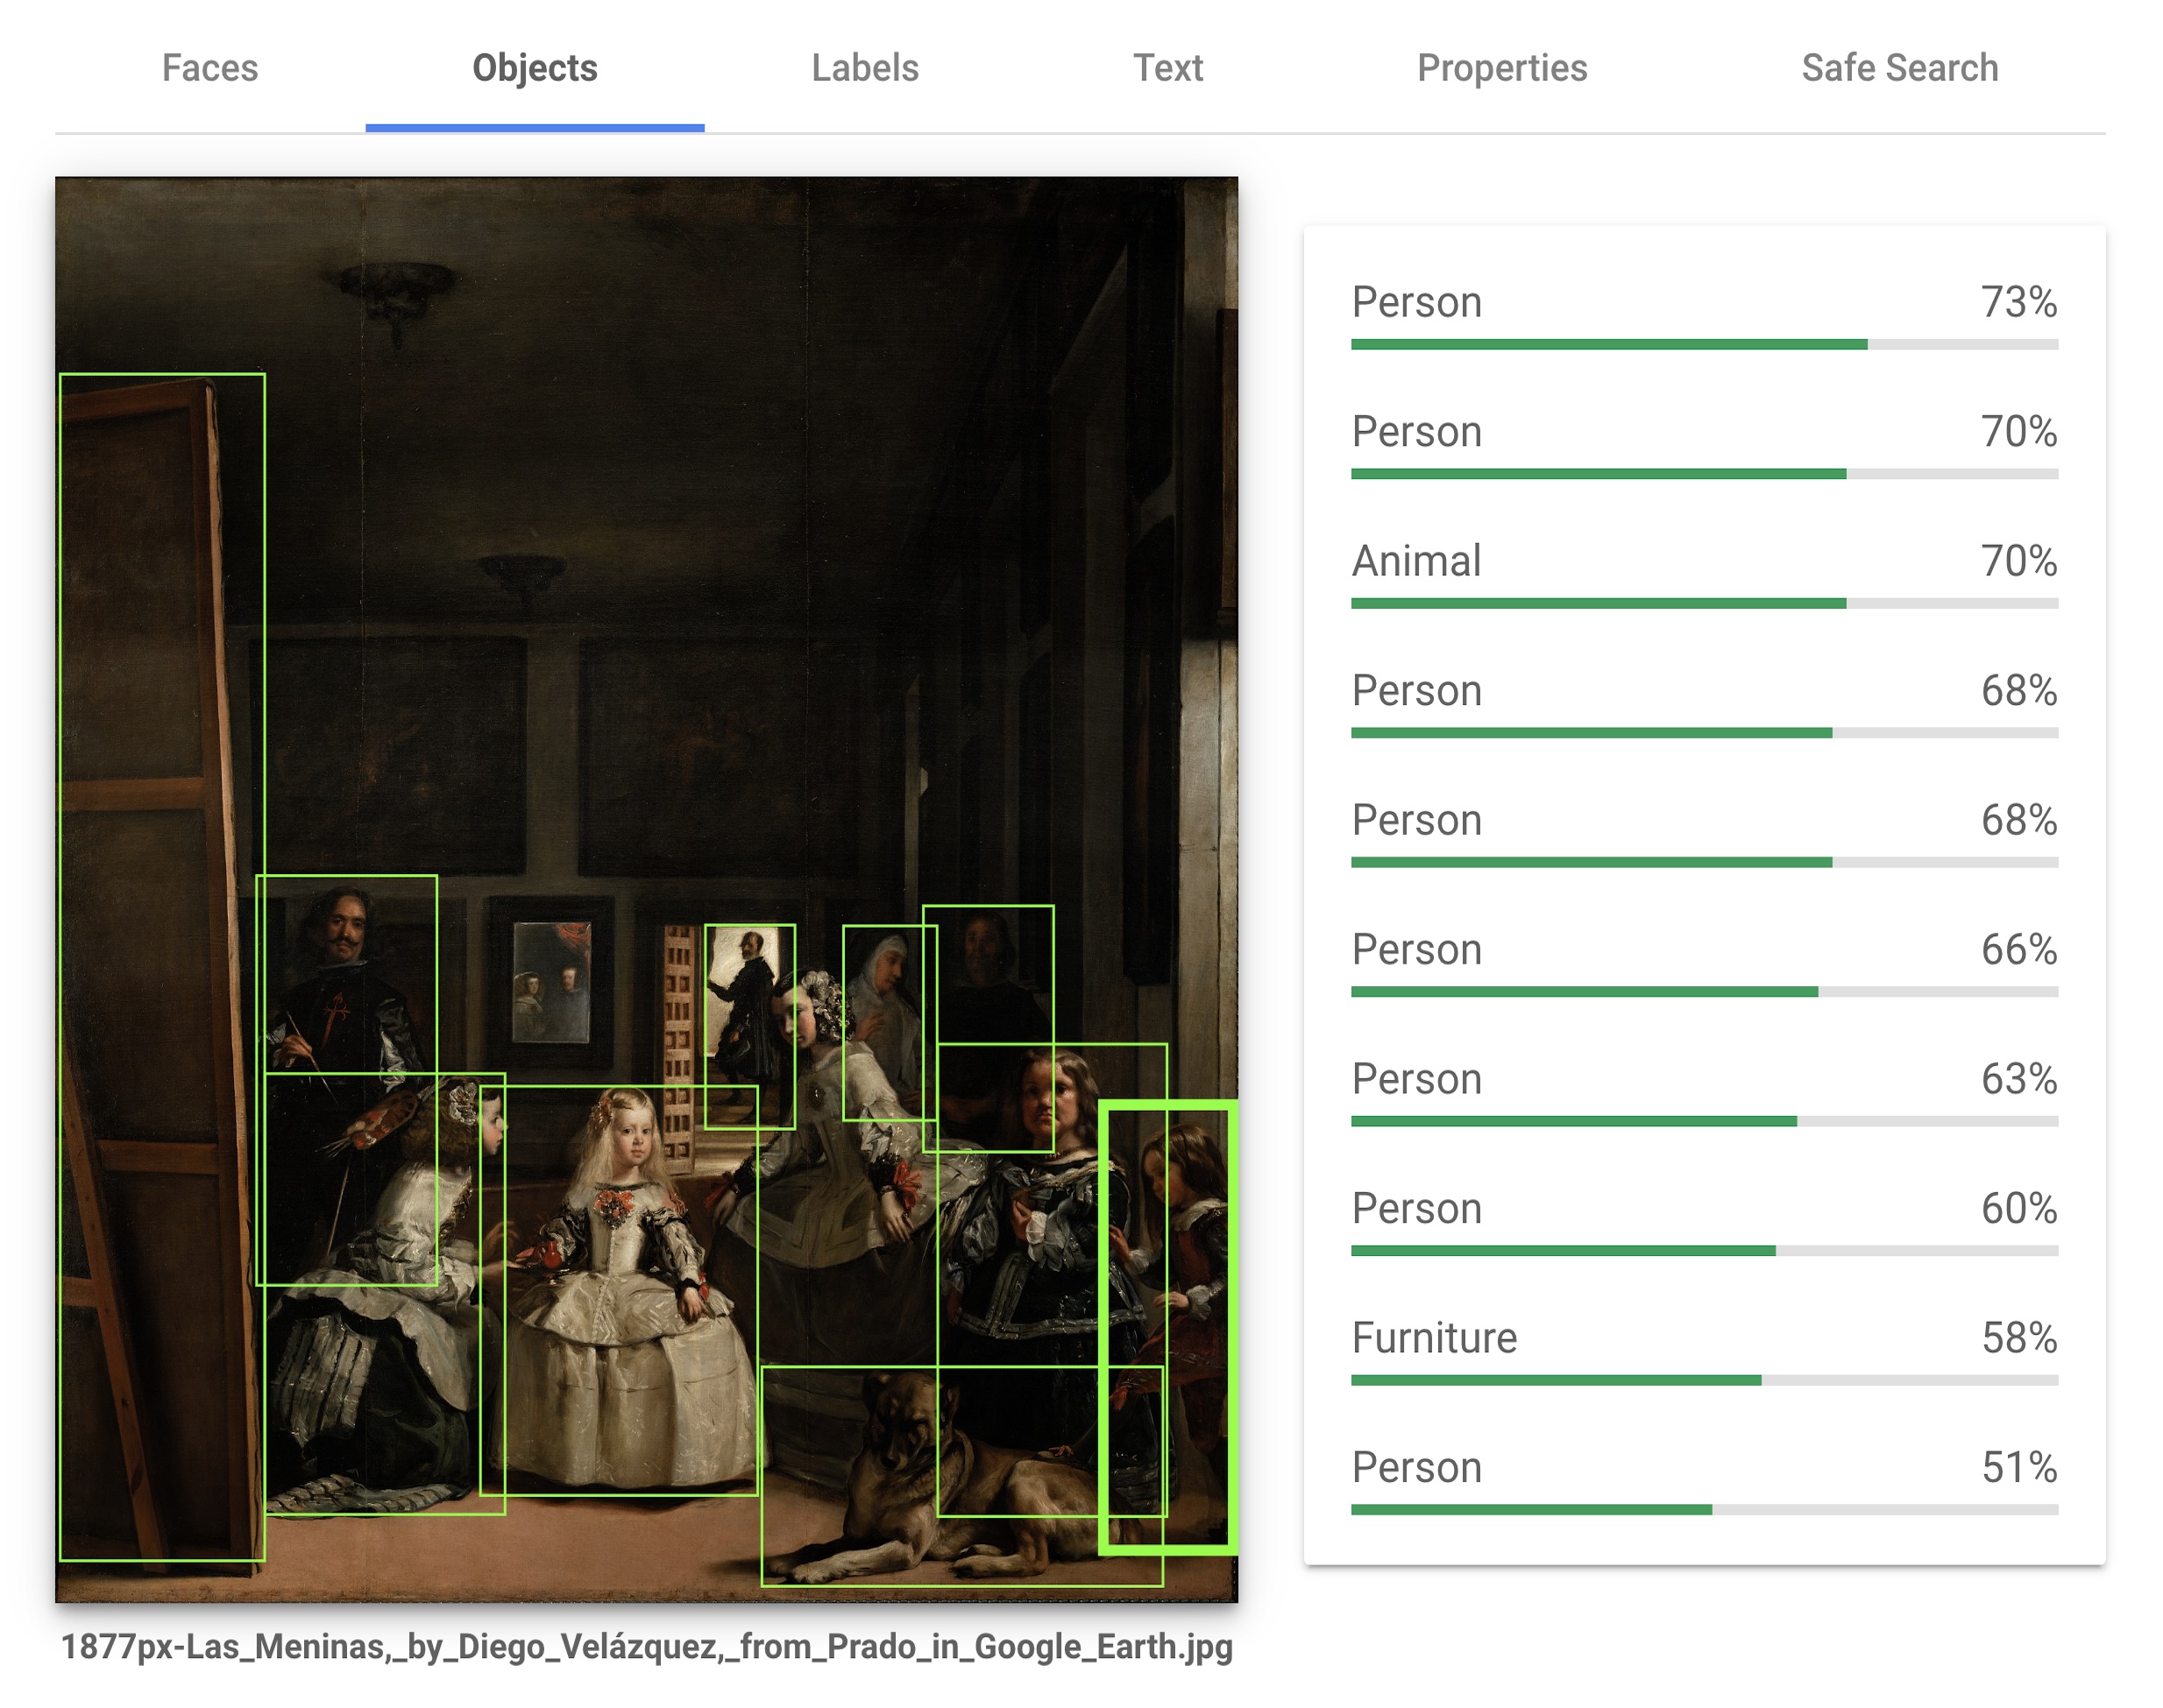
Task: Select the Furniture 58% result row
Action: tap(1704, 1351)
